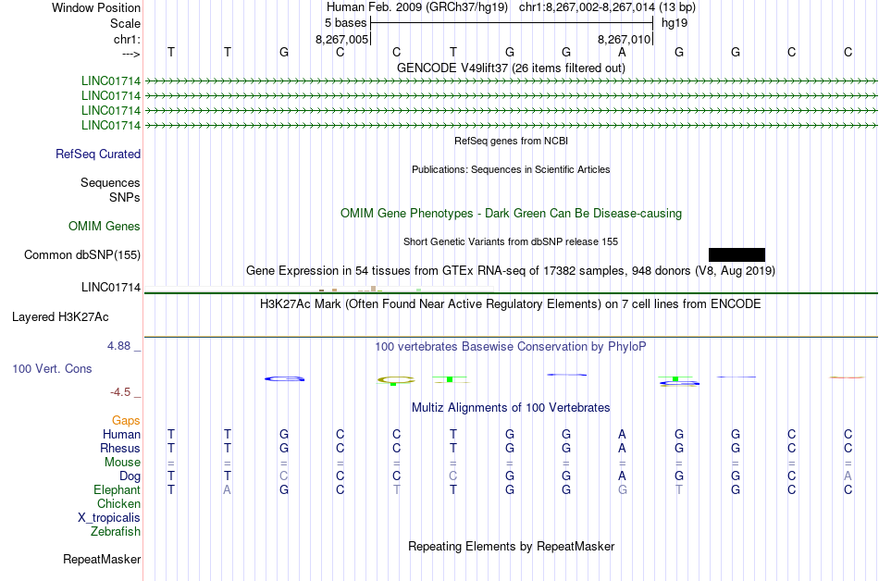Click the 'Zebrafish' species label
Viewport: 879px width, 581px height.
116,532
